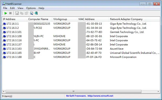
Task: Select IP address 172.16.3.101
Action: tap(14, 32)
